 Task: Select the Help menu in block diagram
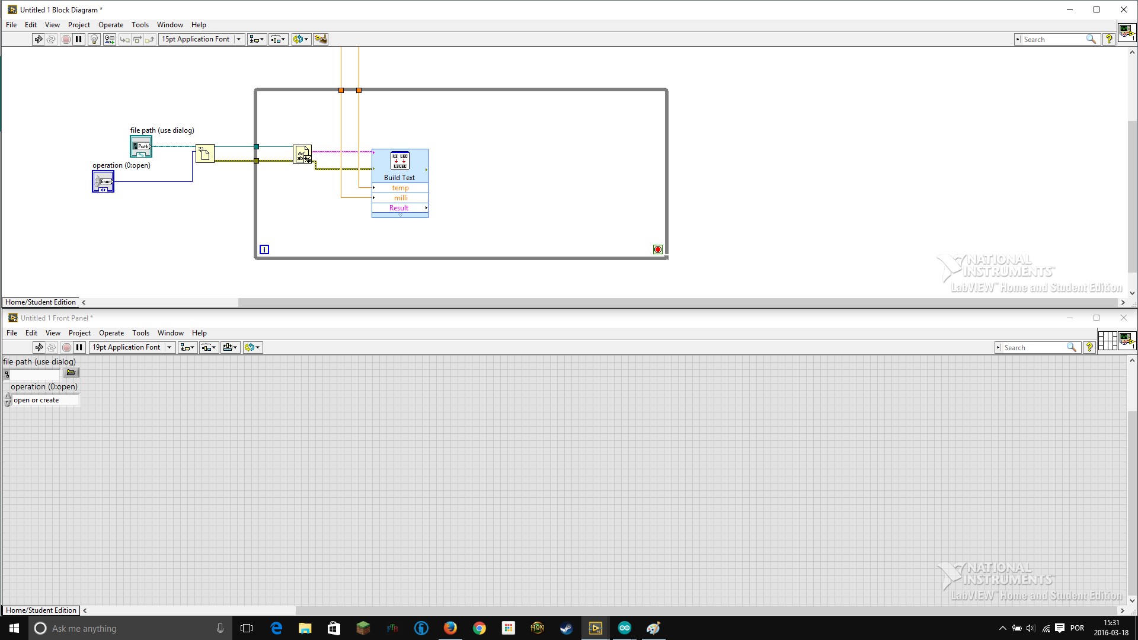199,24
